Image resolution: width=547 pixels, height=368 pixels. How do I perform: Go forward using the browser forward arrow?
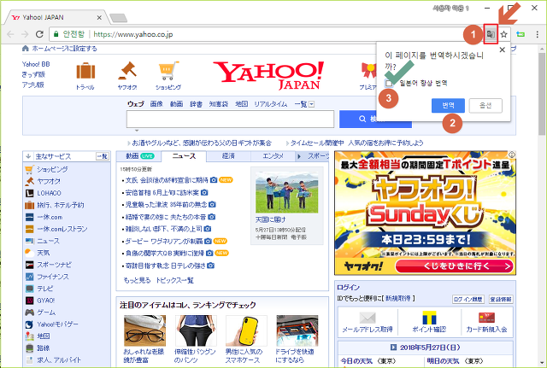(x=25, y=34)
